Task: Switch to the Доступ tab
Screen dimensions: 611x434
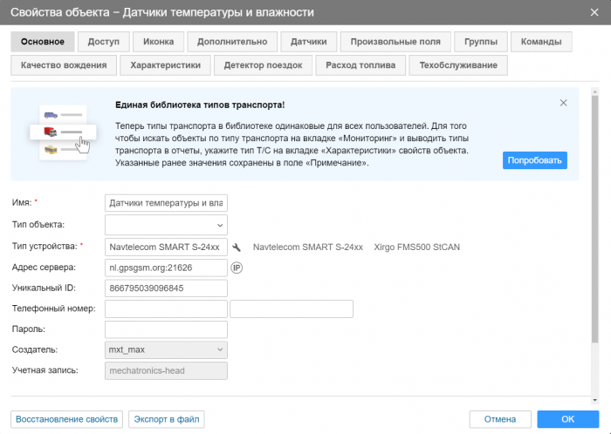Action: [104, 42]
